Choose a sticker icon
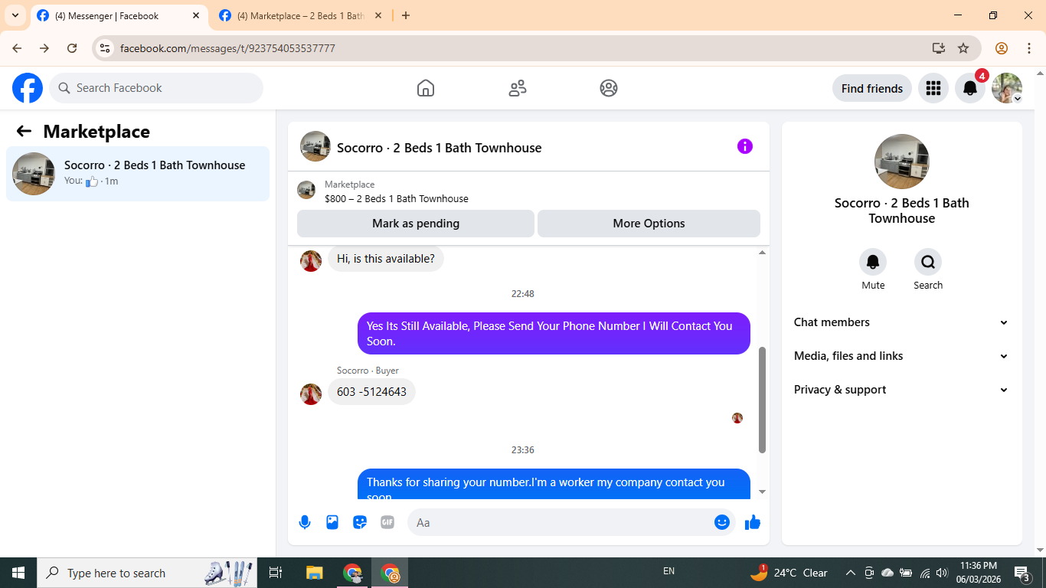This screenshot has height=588, width=1046. [x=360, y=522]
